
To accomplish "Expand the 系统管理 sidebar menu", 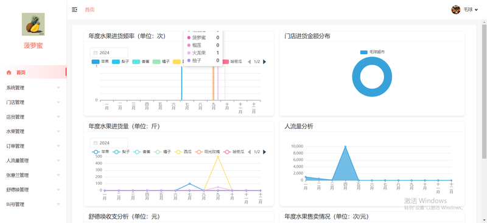I will 33,87.
